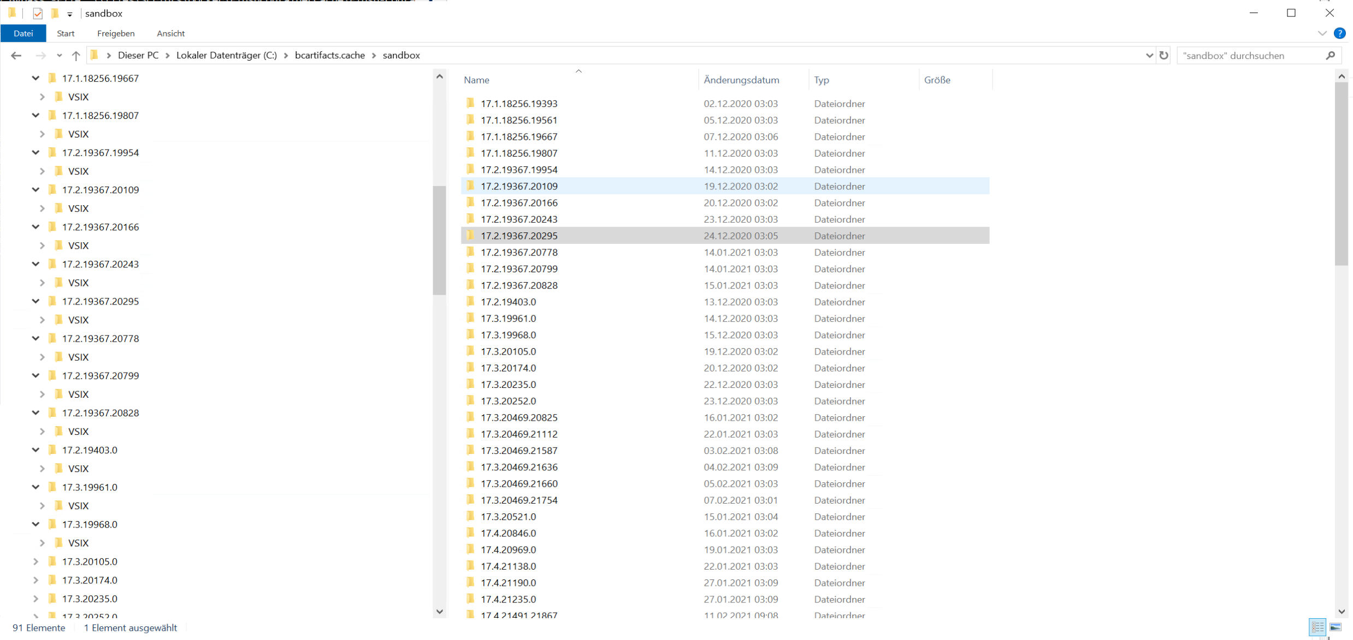Open the Datei menu
1353x640 pixels.
point(23,33)
